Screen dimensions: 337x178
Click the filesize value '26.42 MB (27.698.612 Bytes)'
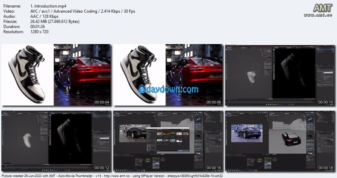click(x=55, y=22)
